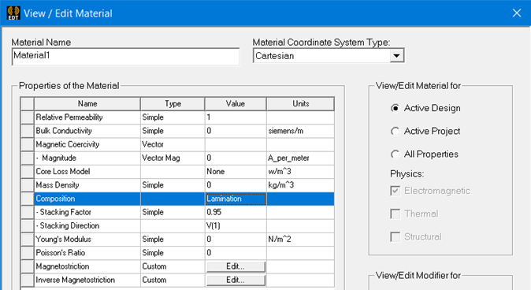Enable the Structural physics checkbox

(395, 237)
